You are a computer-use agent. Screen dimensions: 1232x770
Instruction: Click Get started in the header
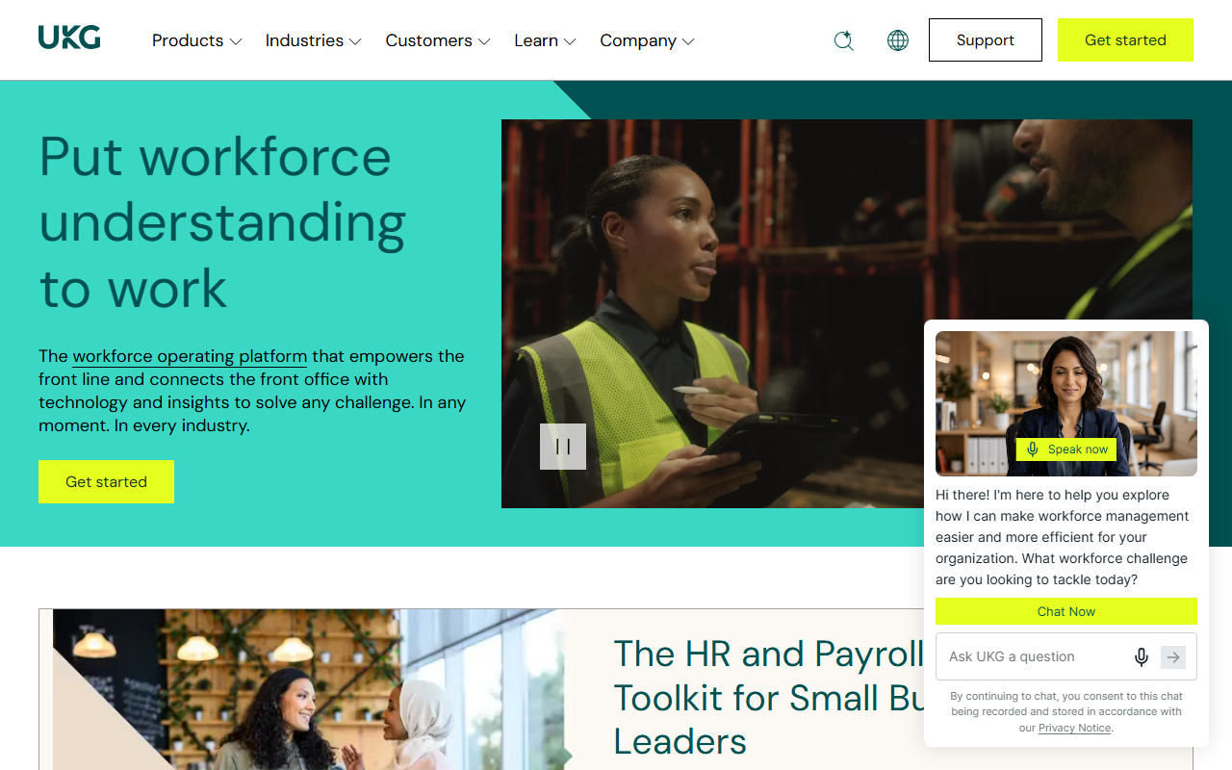(x=1125, y=40)
